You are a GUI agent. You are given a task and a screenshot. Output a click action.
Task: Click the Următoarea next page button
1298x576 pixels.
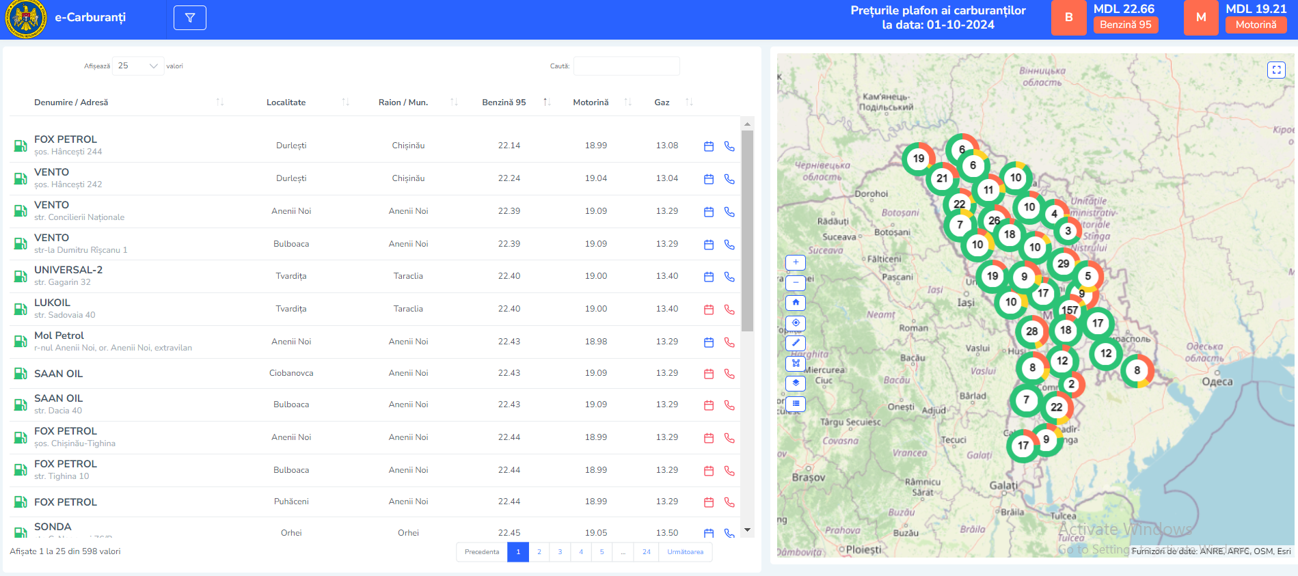[x=685, y=552]
